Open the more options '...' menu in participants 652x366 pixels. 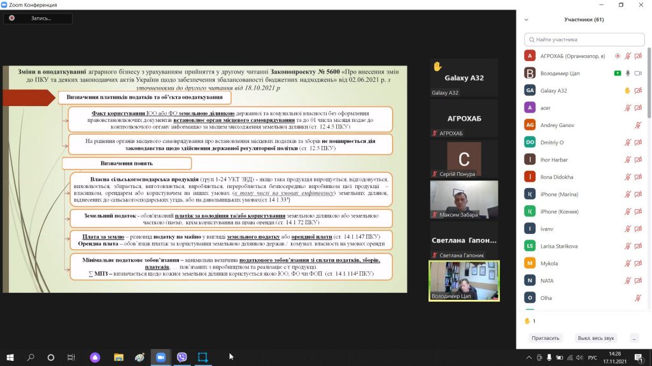tap(634, 338)
